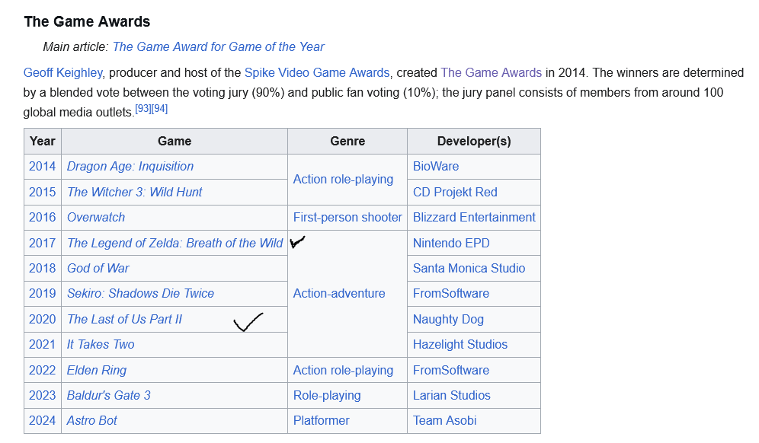The image size is (759, 443).
Task: Open The Legend of Zelda: Breath of the Wild
Action: click(x=175, y=243)
